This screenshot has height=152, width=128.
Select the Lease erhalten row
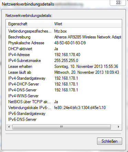(64, 66)
